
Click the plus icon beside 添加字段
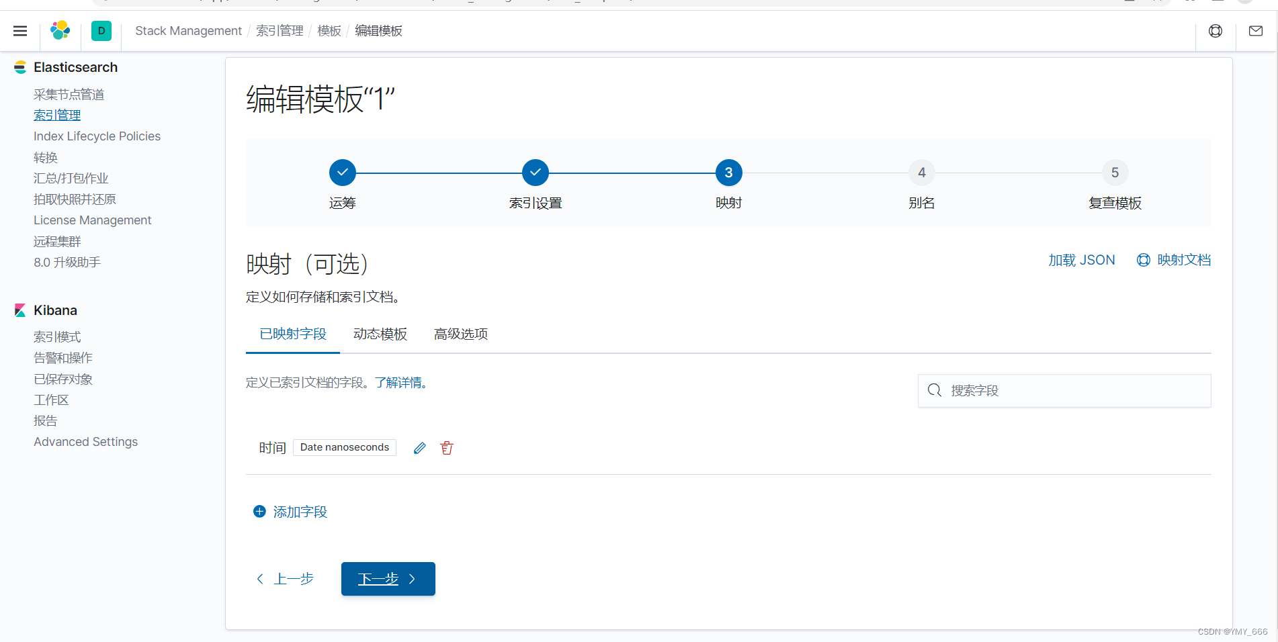pyautogui.click(x=259, y=512)
